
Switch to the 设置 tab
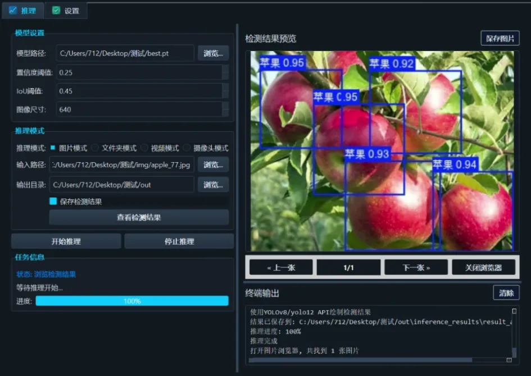[x=66, y=10]
